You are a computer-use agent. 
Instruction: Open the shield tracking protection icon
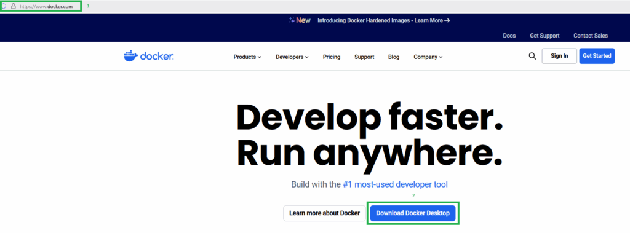4,6
